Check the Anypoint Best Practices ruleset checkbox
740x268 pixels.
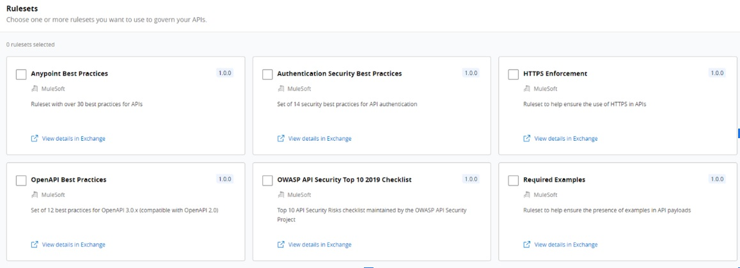(x=21, y=74)
